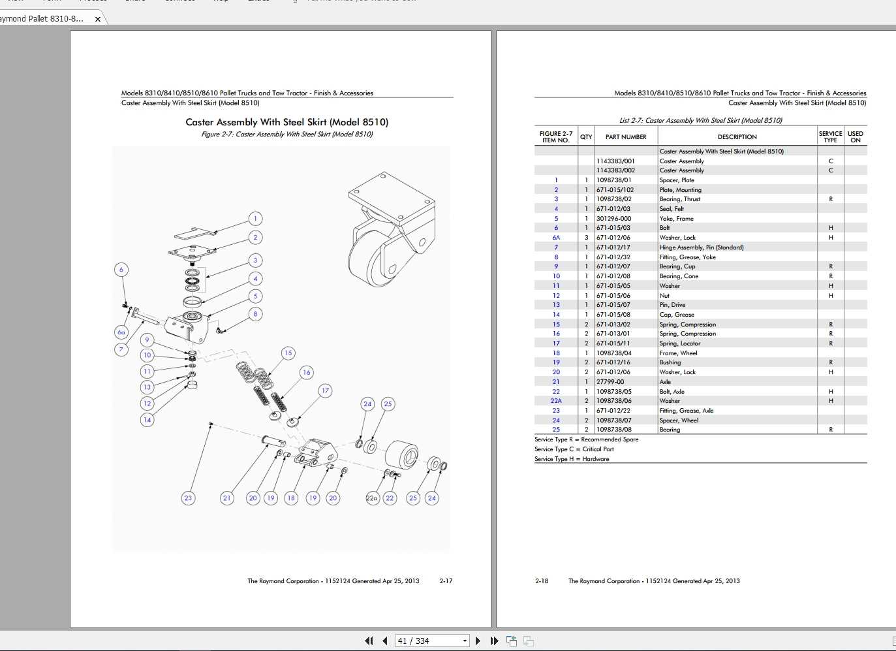Image resolution: width=896 pixels, height=651 pixels.
Task: Click callout 17 in the caster diagram
Action: click(325, 391)
